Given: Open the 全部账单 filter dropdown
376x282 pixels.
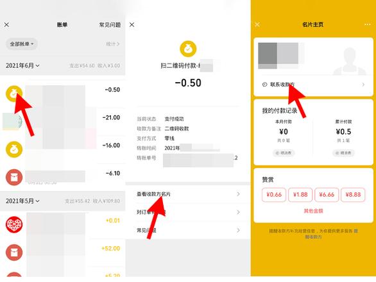Looking at the screenshot, I should point(22,44).
